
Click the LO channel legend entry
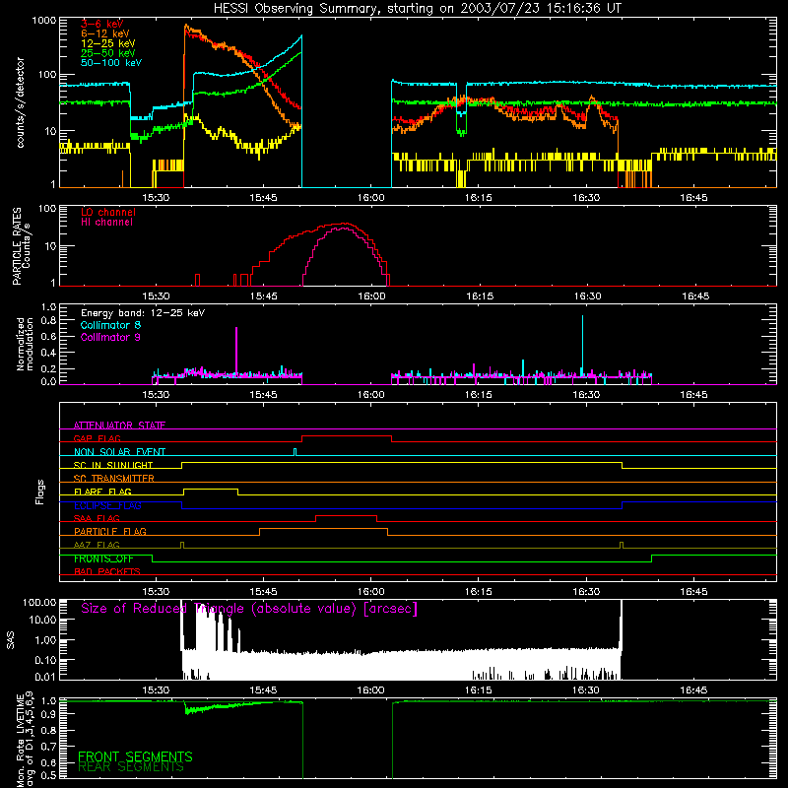[x=108, y=212]
